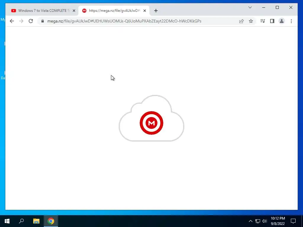The height and width of the screenshot is (227, 303).
Task: Click the mega.nz URL in address bar
Action: click(124, 21)
